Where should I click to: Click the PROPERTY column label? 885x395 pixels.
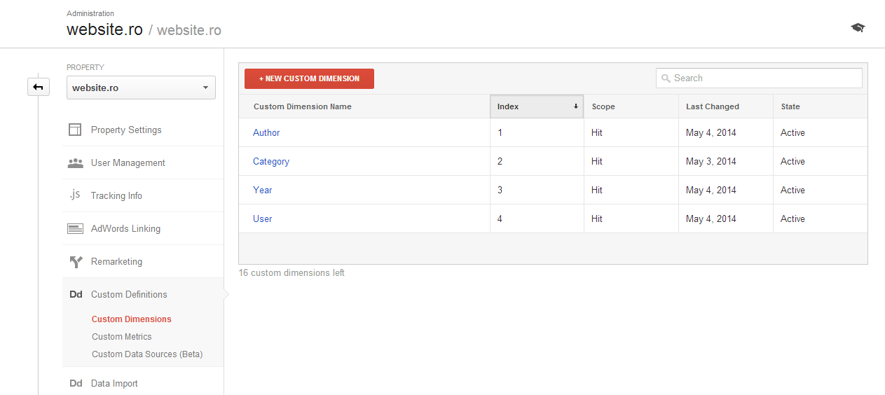pyautogui.click(x=85, y=67)
